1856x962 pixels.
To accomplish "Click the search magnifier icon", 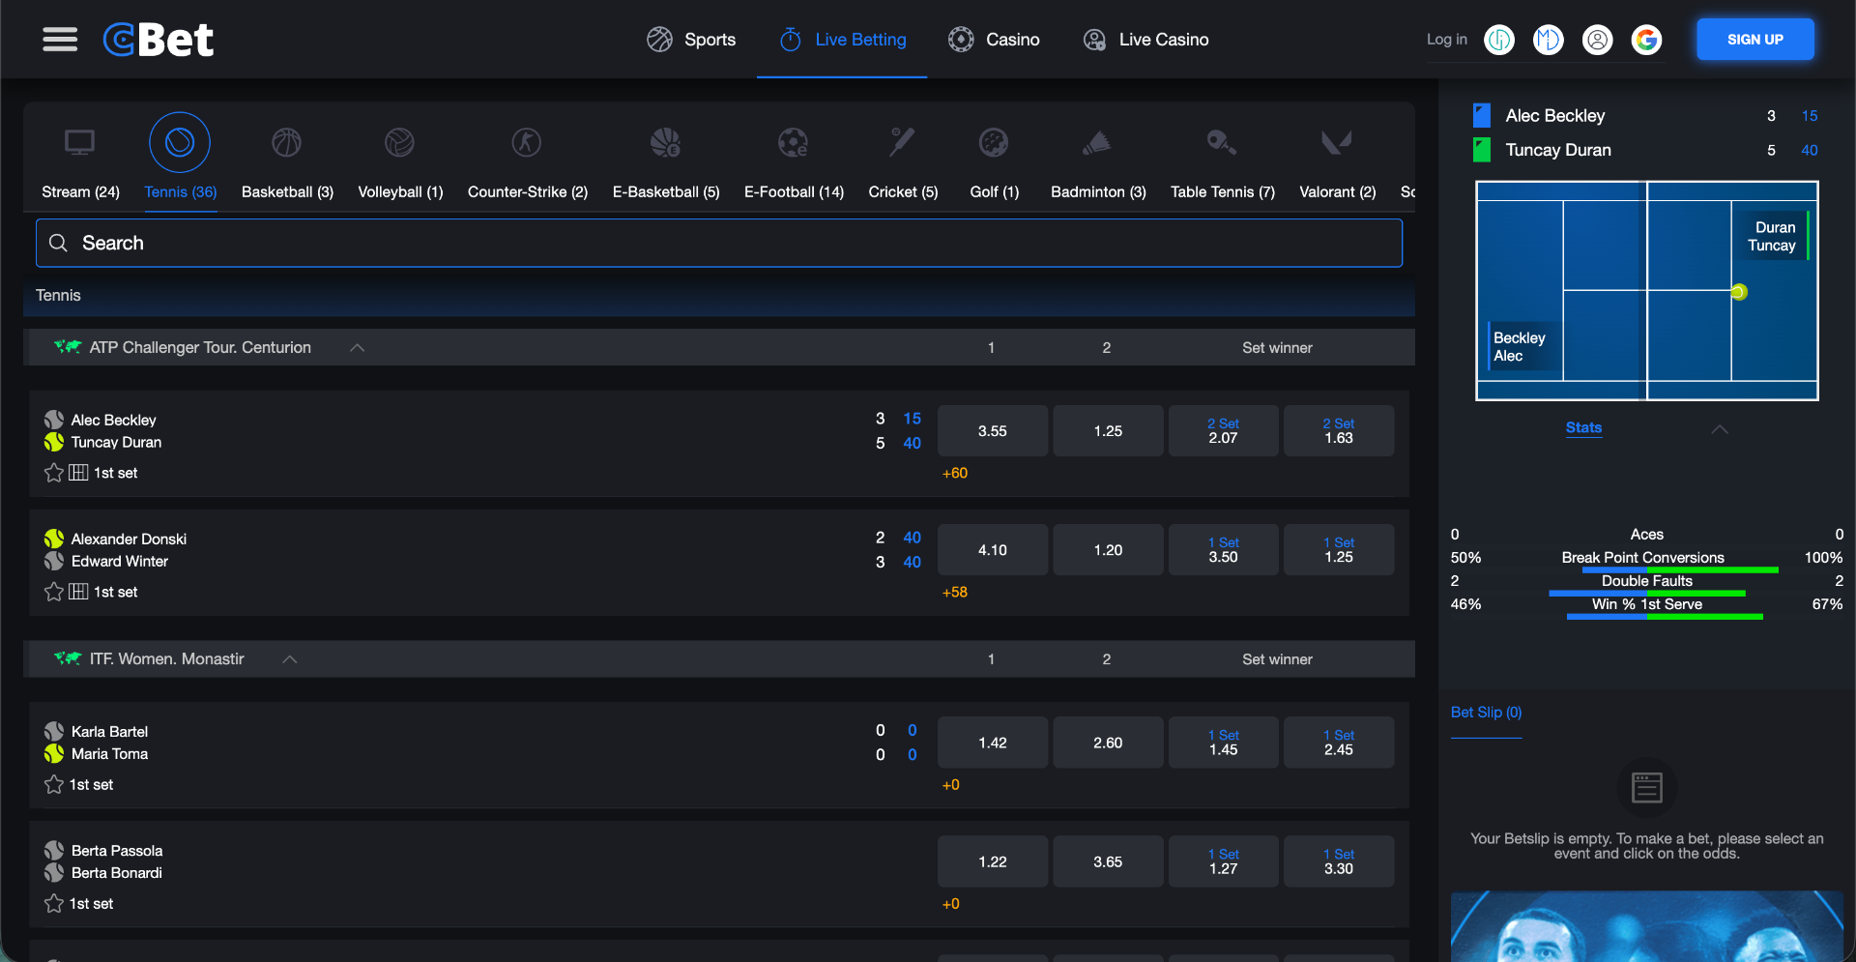I will point(58,243).
